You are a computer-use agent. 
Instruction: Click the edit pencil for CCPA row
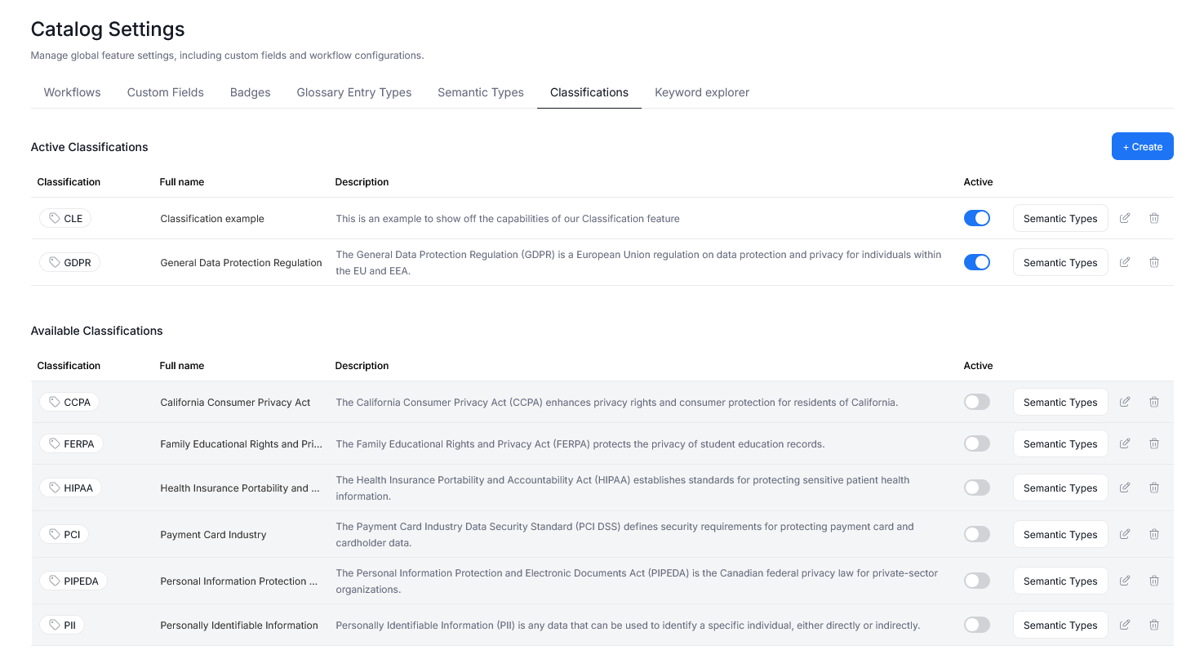(x=1125, y=402)
